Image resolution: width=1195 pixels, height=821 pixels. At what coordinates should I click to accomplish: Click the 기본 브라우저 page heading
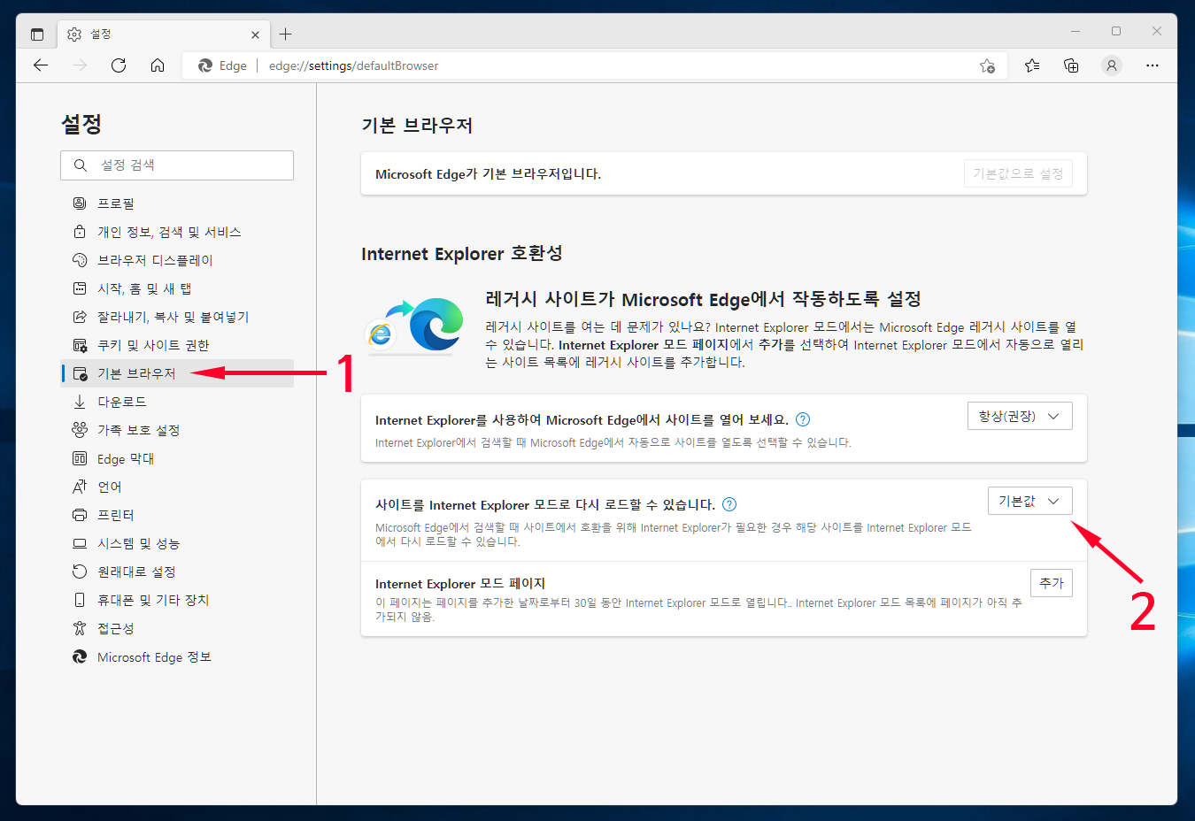[417, 126]
